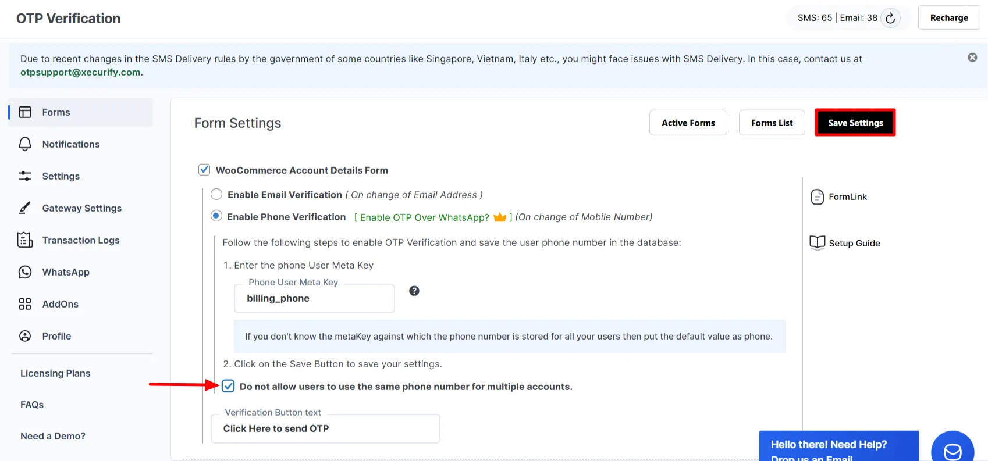The image size is (988, 461).
Task: View Transaction Logs using its list icon
Action: (25, 240)
